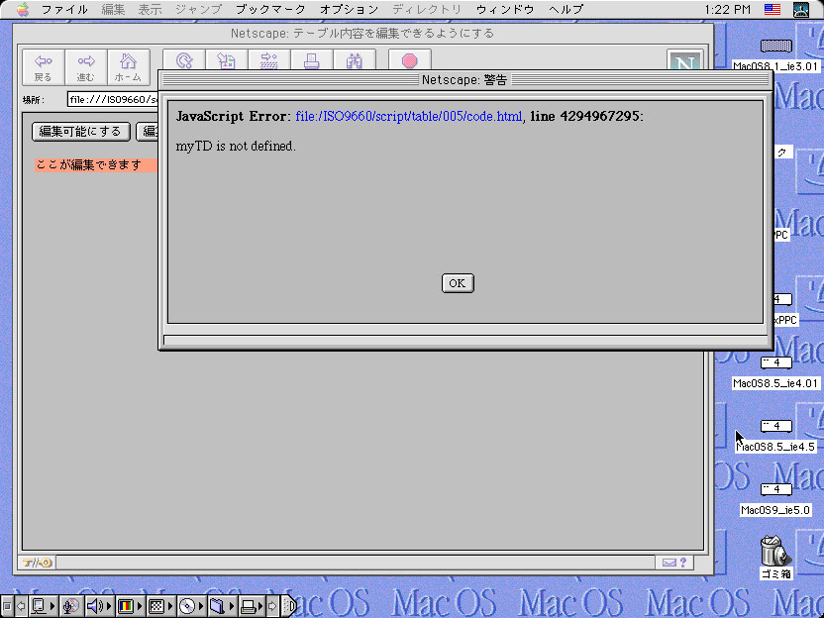This screenshot has height=618, width=824.
Task: Open the monitor resolution checkerboard module
Action: tap(160, 606)
